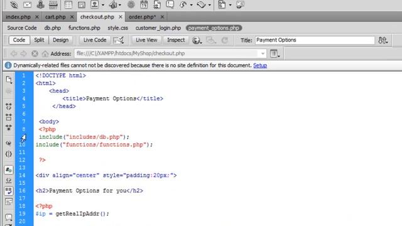Expand the Script dropdown arrow
The image size is (402, 226).
coord(209,5)
